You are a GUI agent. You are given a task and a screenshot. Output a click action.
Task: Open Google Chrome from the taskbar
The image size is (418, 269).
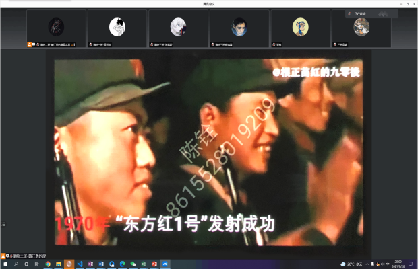tap(48, 264)
